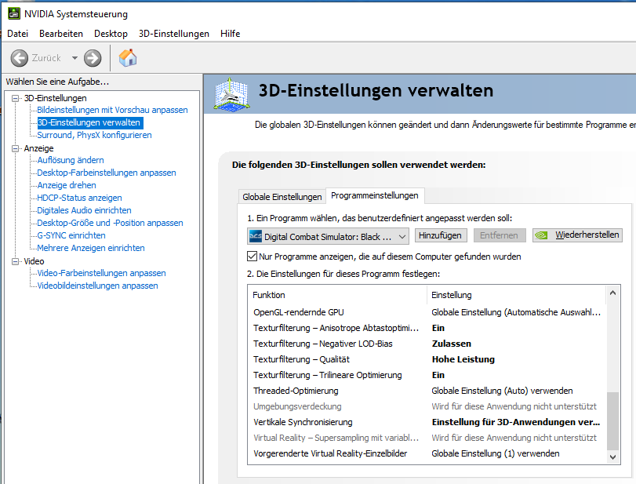This screenshot has width=636, height=484.
Task: Select Texturfilterung – Anisotrope Abtastoptimierung row
Action: click(427, 328)
